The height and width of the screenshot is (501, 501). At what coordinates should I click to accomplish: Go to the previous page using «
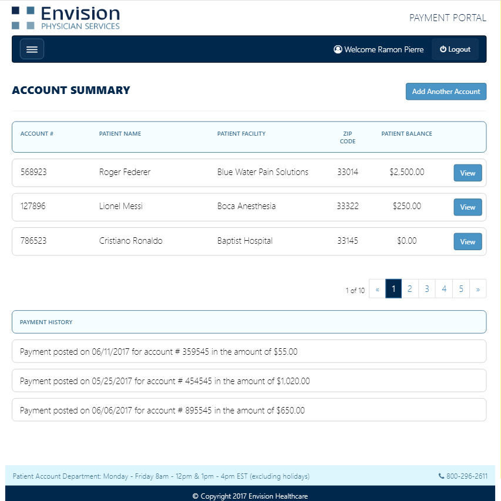coord(377,289)
